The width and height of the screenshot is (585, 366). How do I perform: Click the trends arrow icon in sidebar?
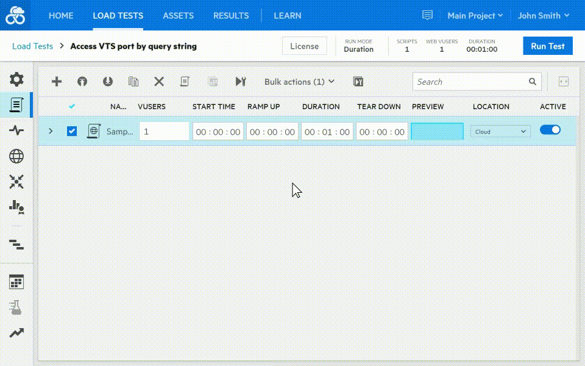pyautogui.click(x=16, y=332)
